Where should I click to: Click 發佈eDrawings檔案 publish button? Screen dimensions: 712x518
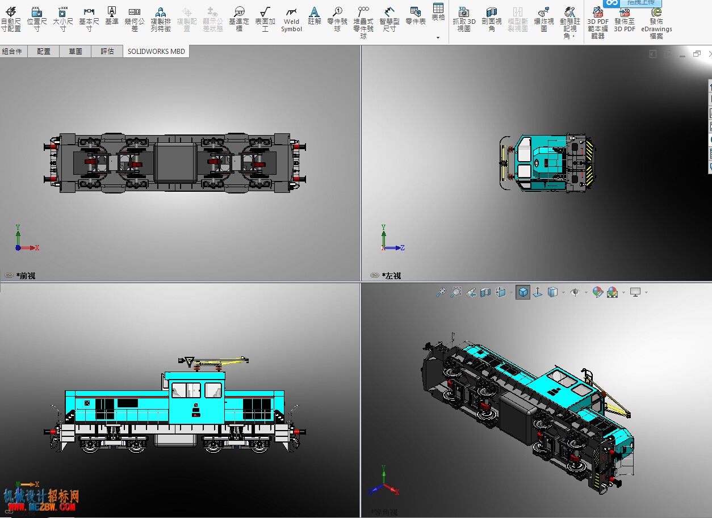(x=656, y=22)
